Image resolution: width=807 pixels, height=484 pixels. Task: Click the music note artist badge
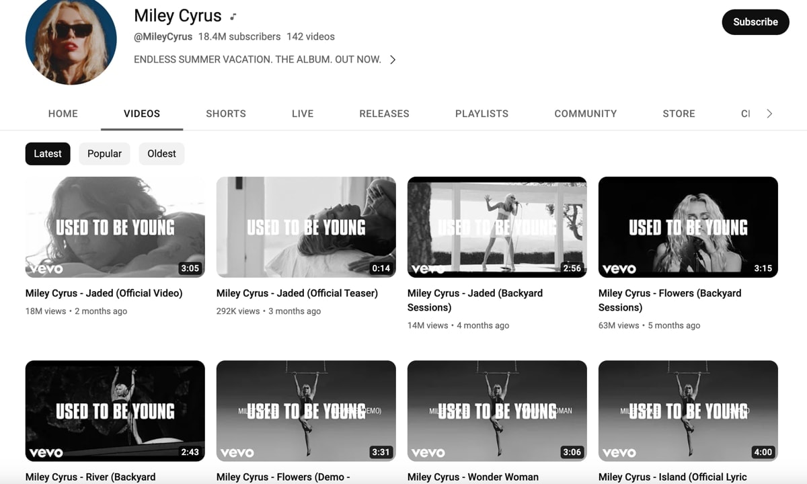(x=233, y=16)
